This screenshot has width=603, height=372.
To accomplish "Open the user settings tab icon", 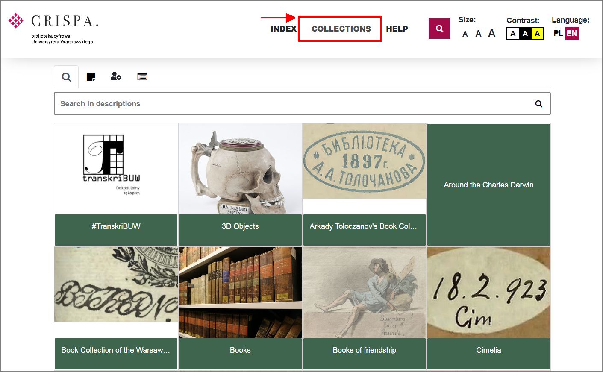I will click(116, 77).
